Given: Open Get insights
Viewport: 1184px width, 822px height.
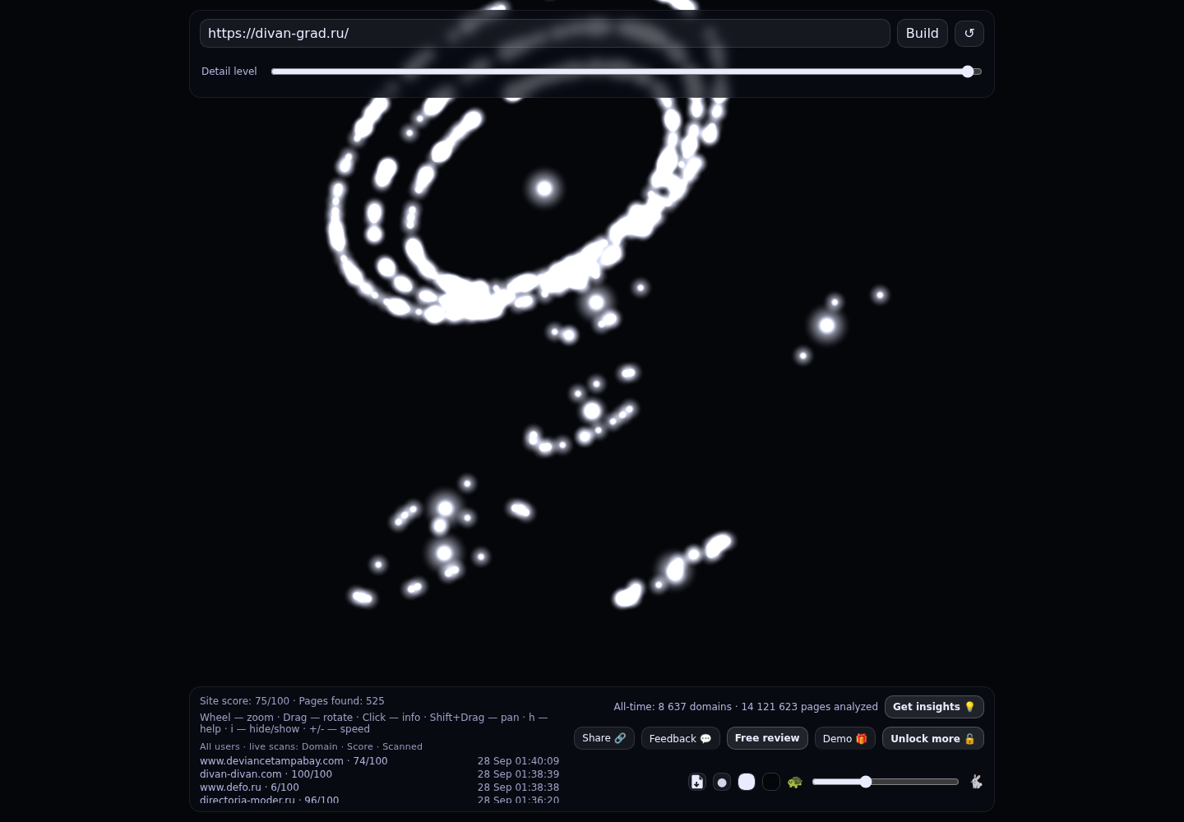Looking at the screenshot, I should tap(934, 707).
